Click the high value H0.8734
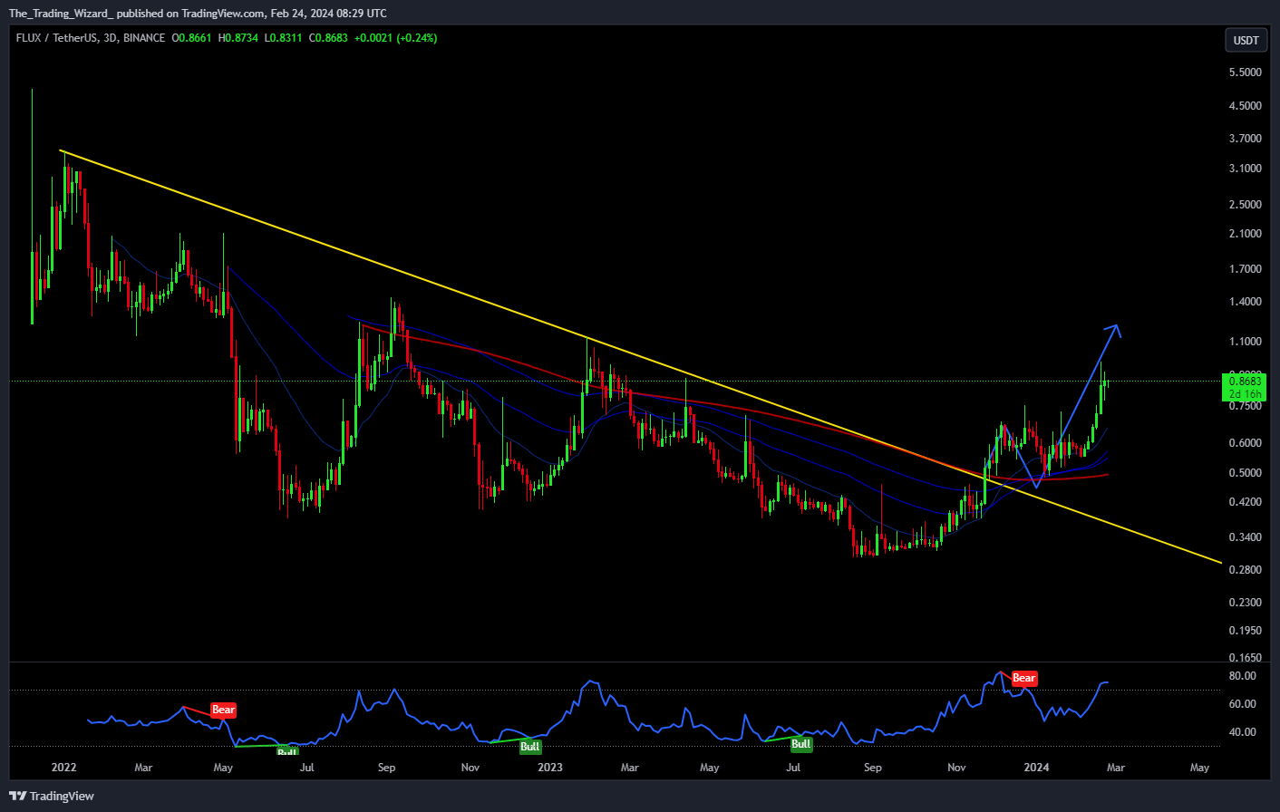The width and height of the screenshot is (1280, 812). tap(238, 38)
